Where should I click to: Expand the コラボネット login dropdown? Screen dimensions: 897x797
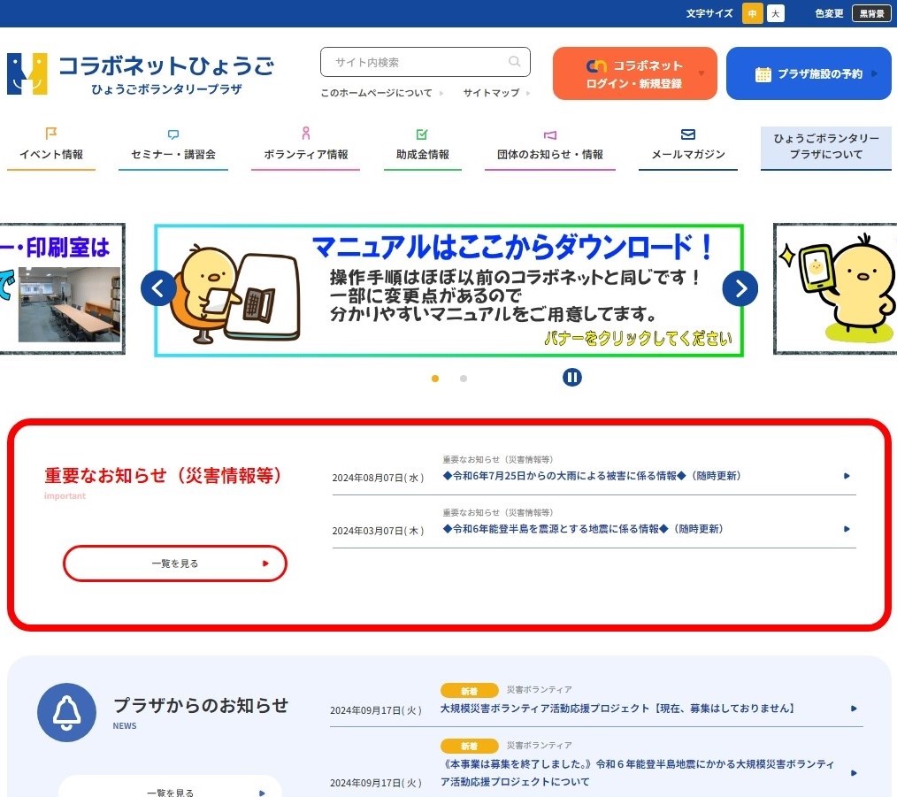[x=701, y=73]
